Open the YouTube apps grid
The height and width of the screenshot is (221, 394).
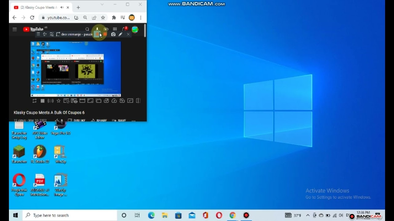point(115,29)
